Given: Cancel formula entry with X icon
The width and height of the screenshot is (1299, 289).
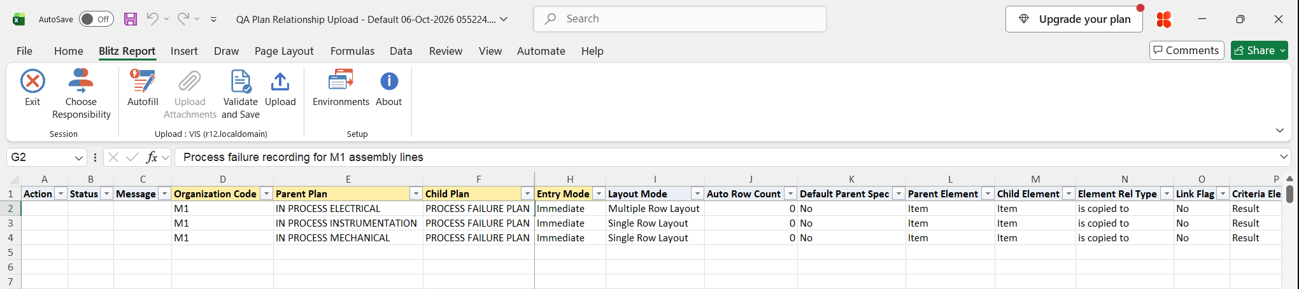Looking at the screenshot, I should click(x=113, y=157).
